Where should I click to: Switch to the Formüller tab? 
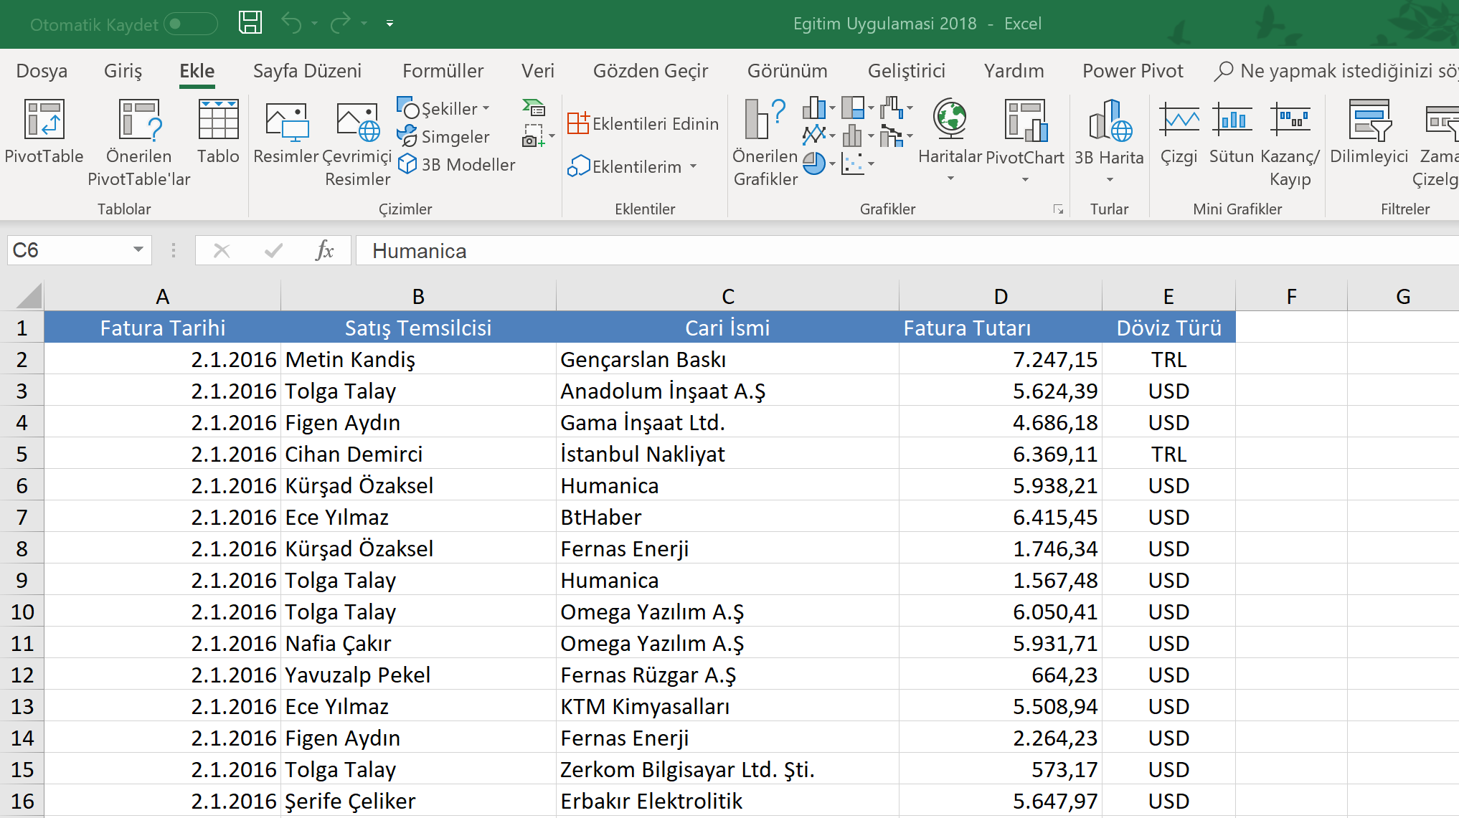point(443,71)
